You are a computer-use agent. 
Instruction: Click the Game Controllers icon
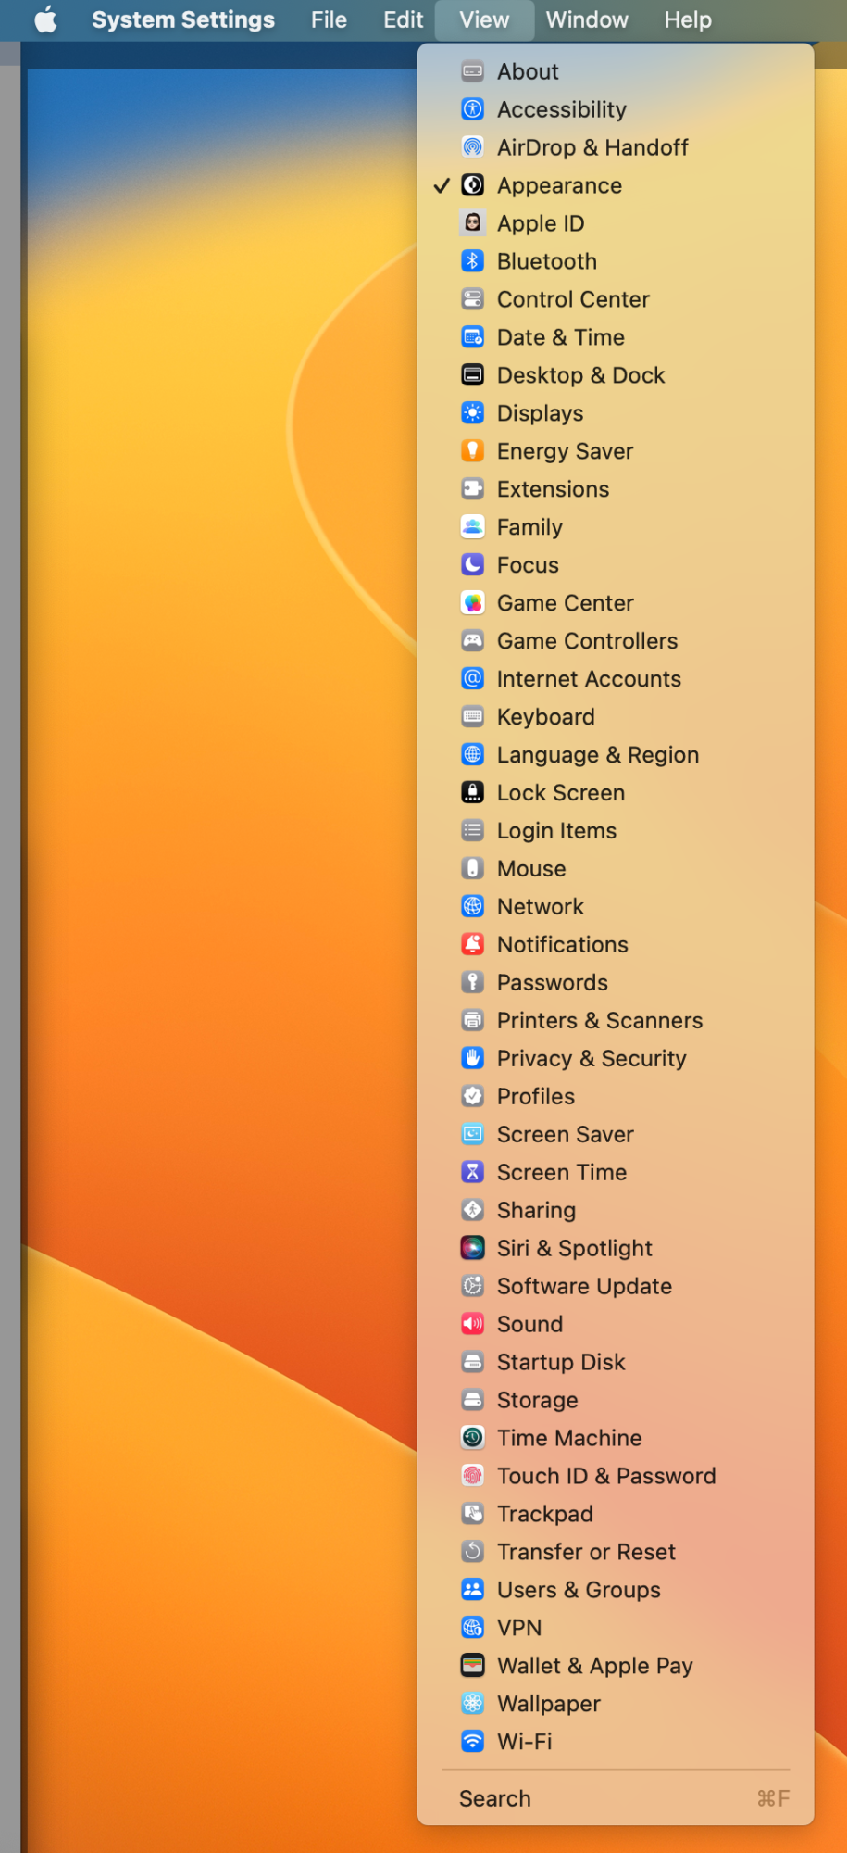pyautogui.click(x=473, y=641)
